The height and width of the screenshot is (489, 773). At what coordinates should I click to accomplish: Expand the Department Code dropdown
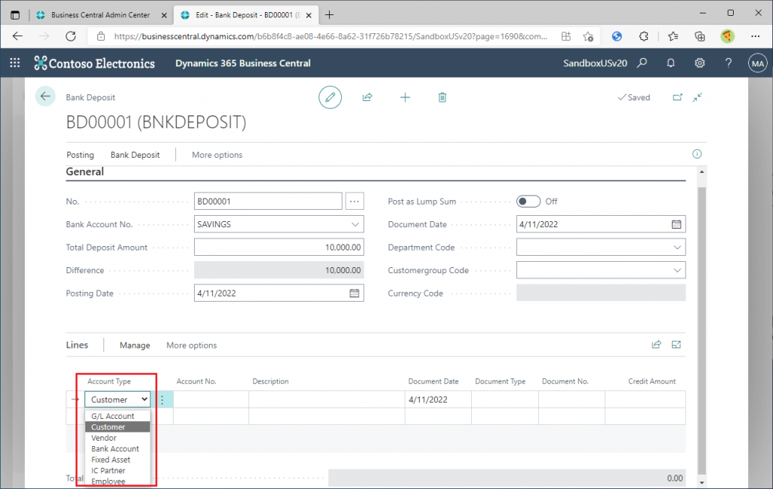click(x=677, y=248)
